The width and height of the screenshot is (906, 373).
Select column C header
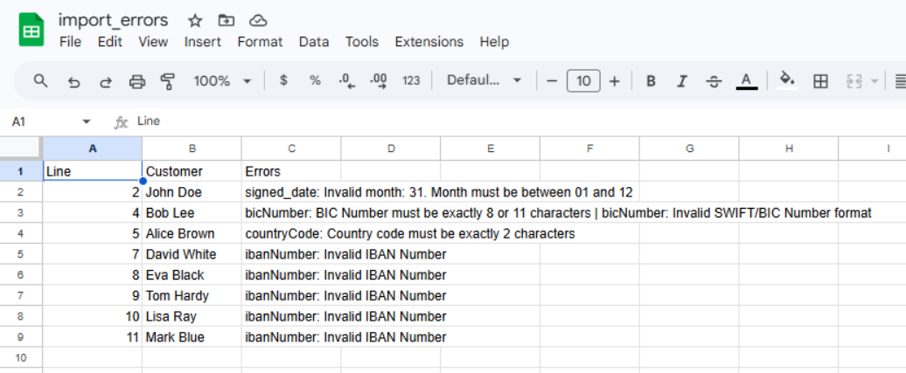pos(291,149)
